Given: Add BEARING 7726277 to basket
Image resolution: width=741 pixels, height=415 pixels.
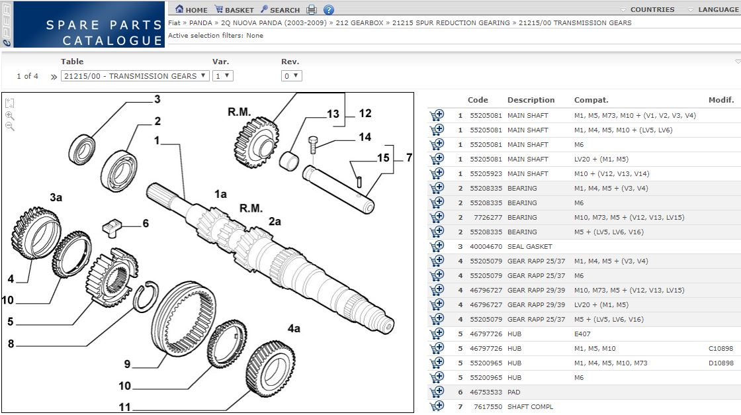Looking at the screenshot, I should [x=437, y=217].
